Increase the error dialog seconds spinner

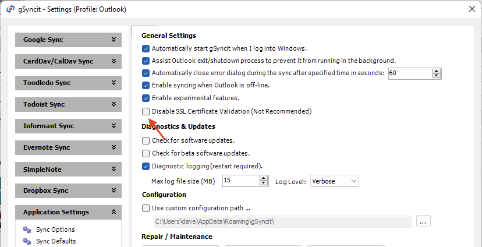(x=437, y=71)
